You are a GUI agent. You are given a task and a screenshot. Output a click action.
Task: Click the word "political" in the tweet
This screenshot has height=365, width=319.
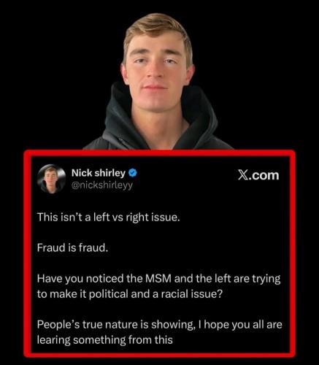click(x=108, y=294)
